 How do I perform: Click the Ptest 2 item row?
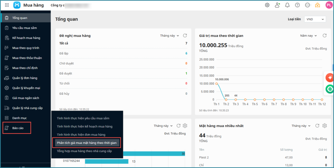click(263, 157)
